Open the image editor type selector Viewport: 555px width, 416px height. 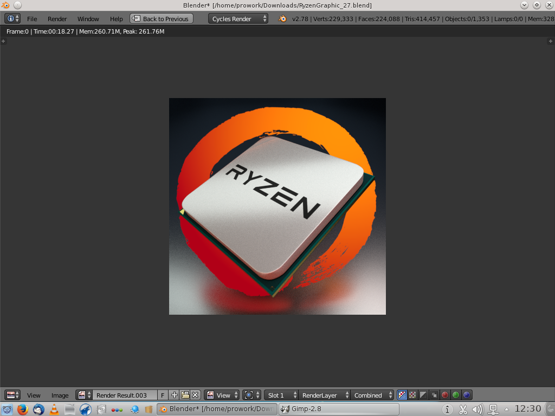click(12, 395)
